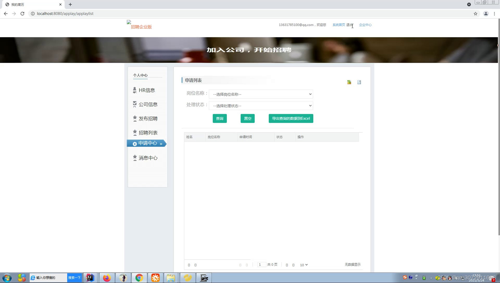Open the Chrome three-dot menu
The height and width of the screenshot is (283, 500).
tap(494, 14)
